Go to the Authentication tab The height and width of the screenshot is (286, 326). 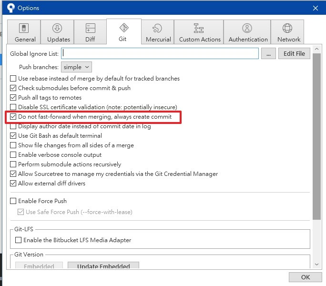pos(247,32)
